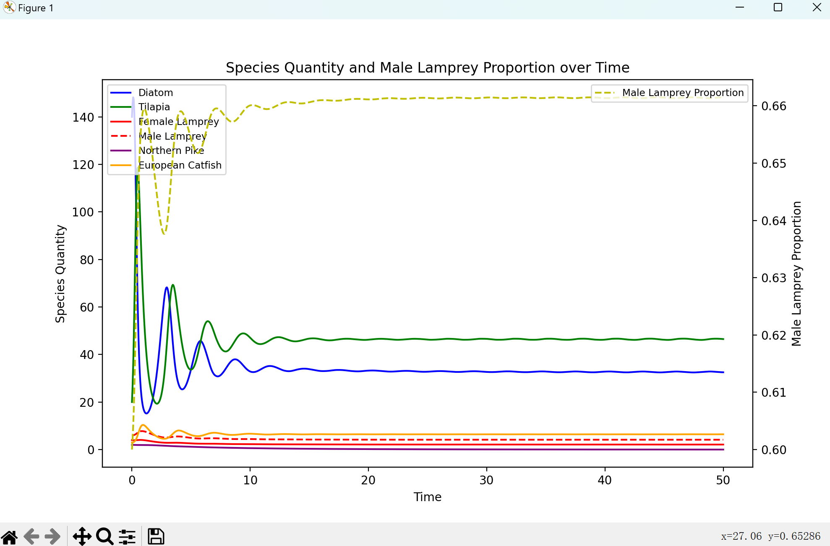
Task: Save the figure with floppy icon
Action: pos(156,536)
